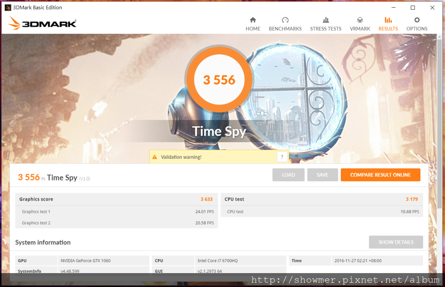Click the orange 3 556 beside Time Spy (V1.0)
Image resolution: width=445 pixels, height=287 pixels.
(29, 177)
